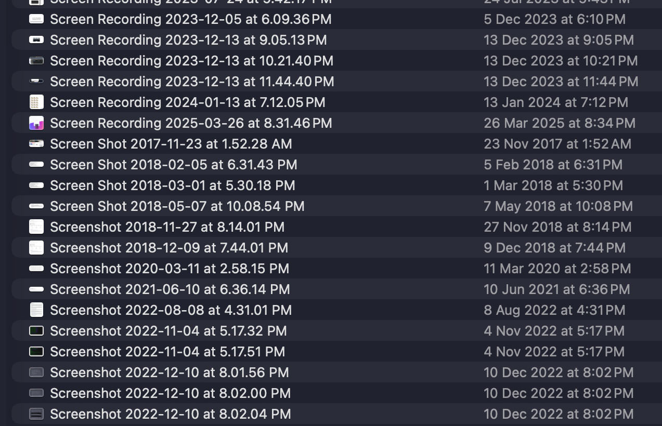Screen dimensions: 662x426
Task: Open the thumbnail icon of Screen Recording 2024-01-13
Action: (36, 102)
